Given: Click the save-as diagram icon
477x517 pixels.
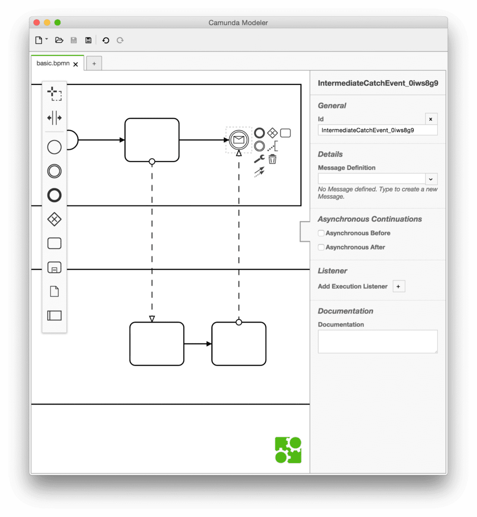Looking at the screenshot, I should [88, 40].
